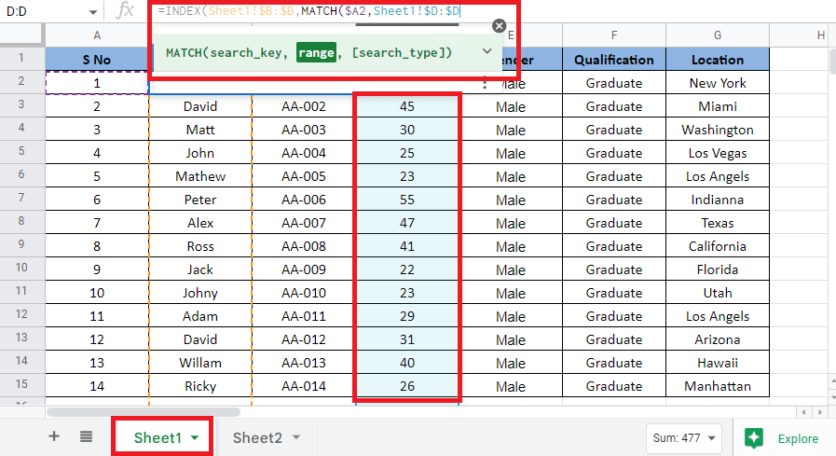836x456 pixels.
Task: Click the fx function icon
Action: [125, 11]
